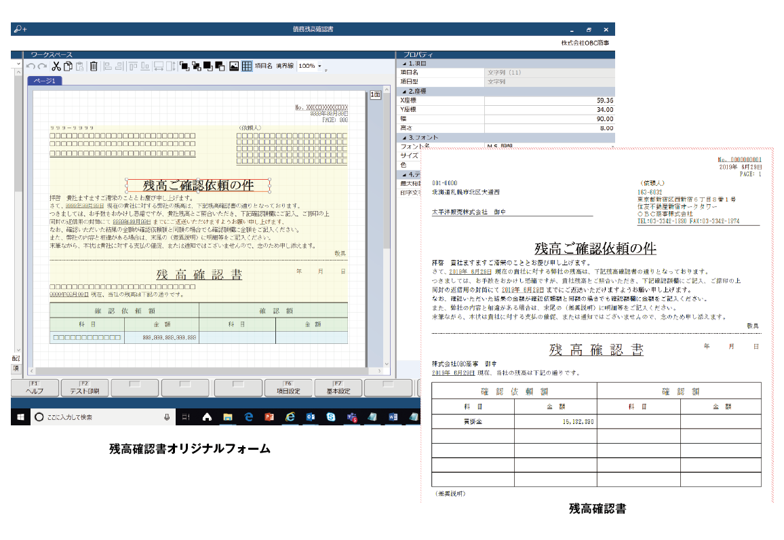
Task: Collapse the 3.フォント property group
Action: pos(404,138)
